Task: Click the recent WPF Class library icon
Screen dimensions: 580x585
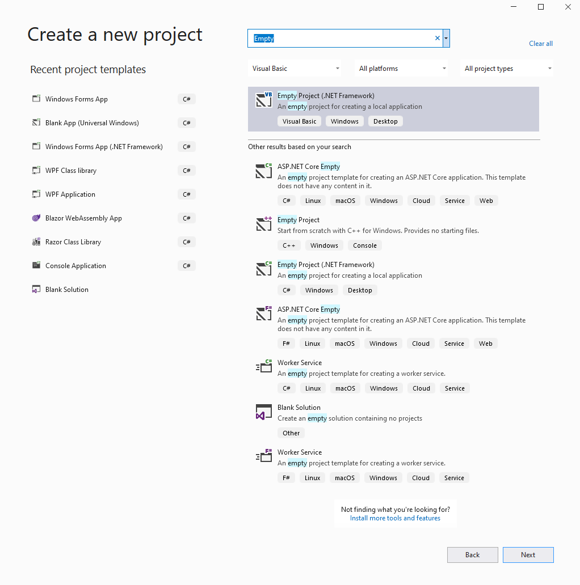Action: (x=36, y=171)
